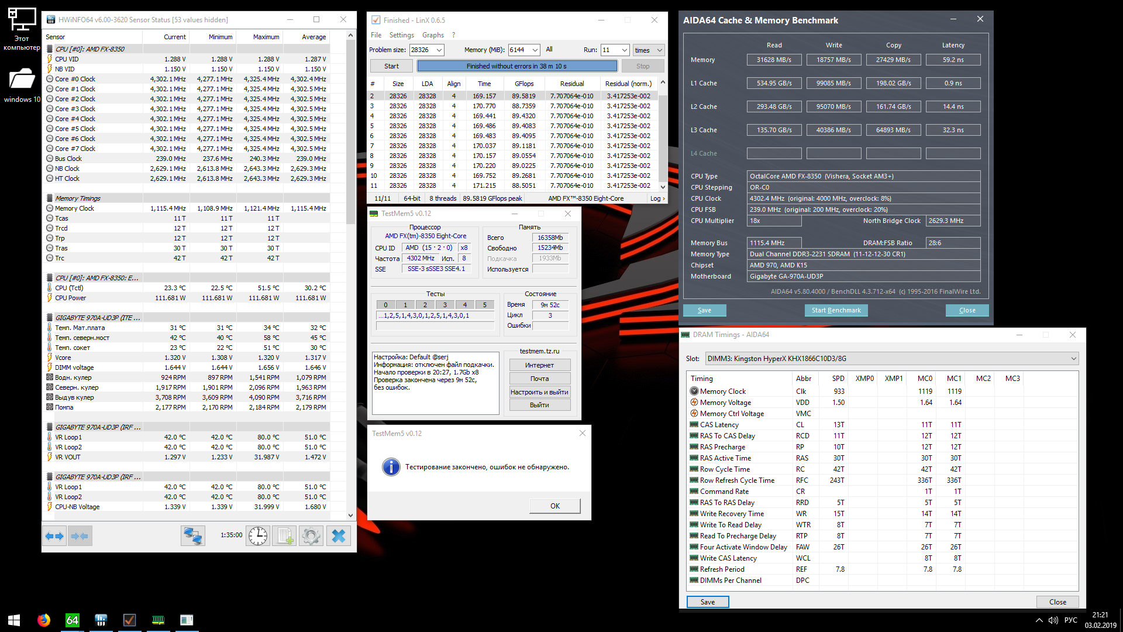
Task: Expand Problem size dropdown in LinX
Action: (439, 50)
